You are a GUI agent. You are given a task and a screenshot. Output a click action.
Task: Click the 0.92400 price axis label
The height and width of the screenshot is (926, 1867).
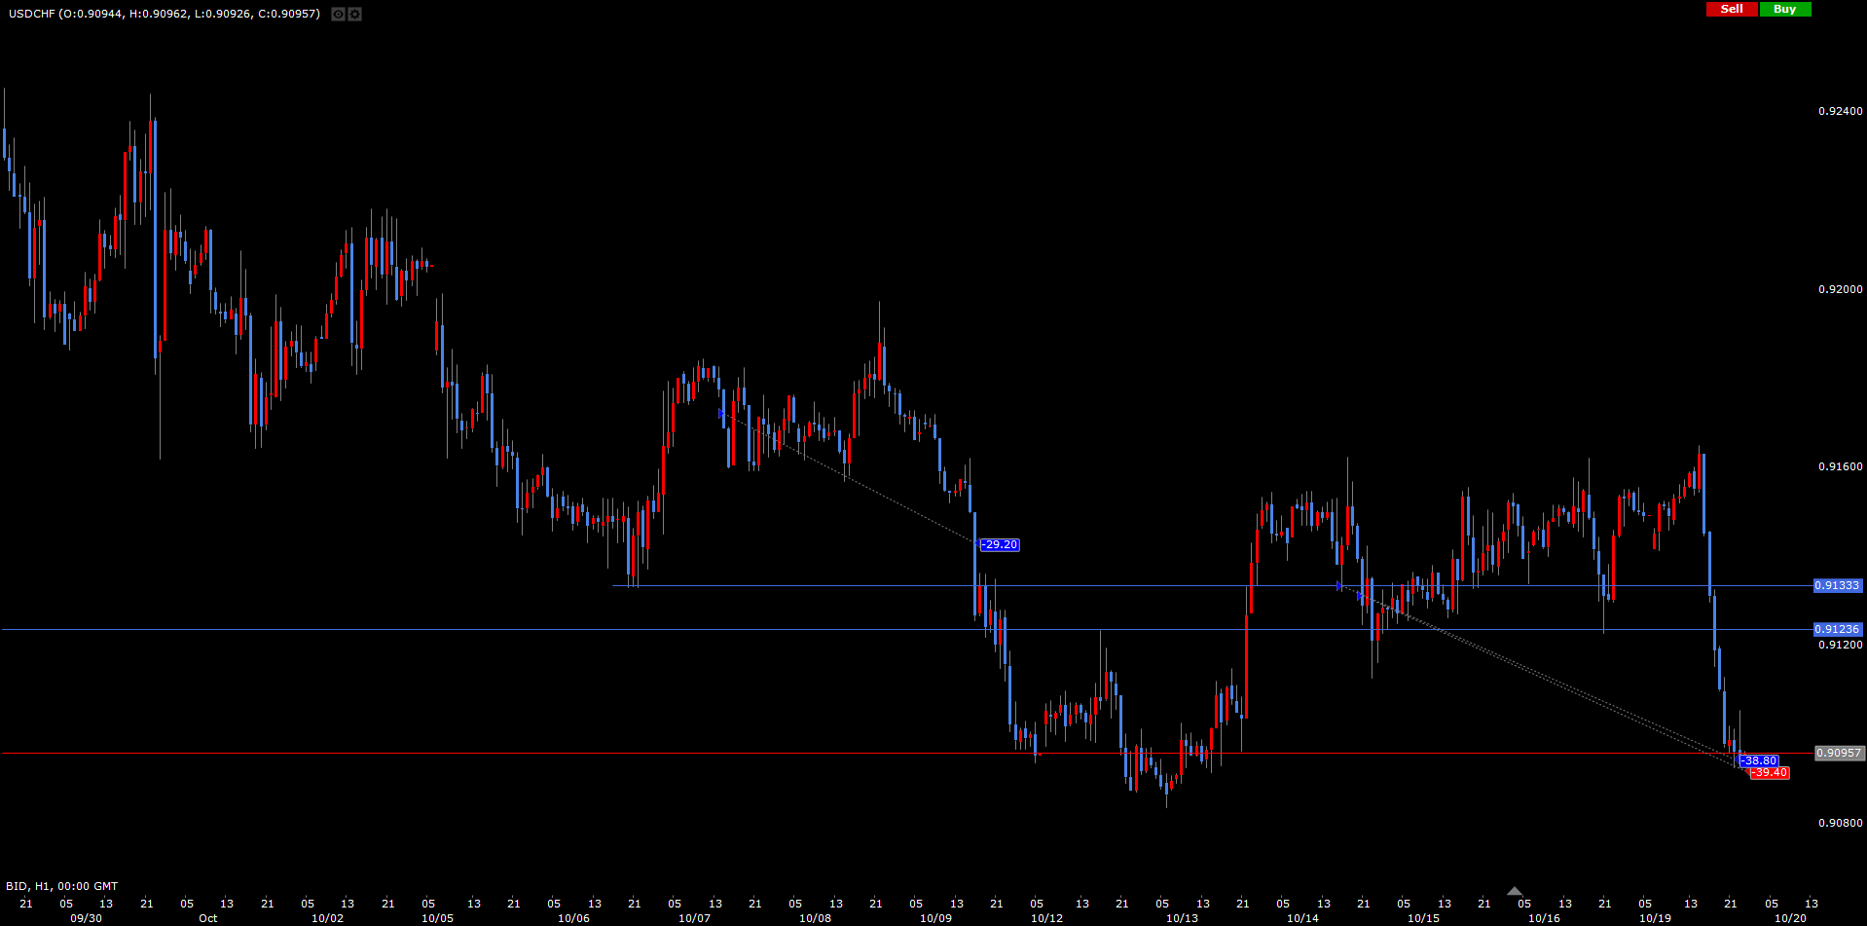pyautogui.click(x=1840, y=111)
